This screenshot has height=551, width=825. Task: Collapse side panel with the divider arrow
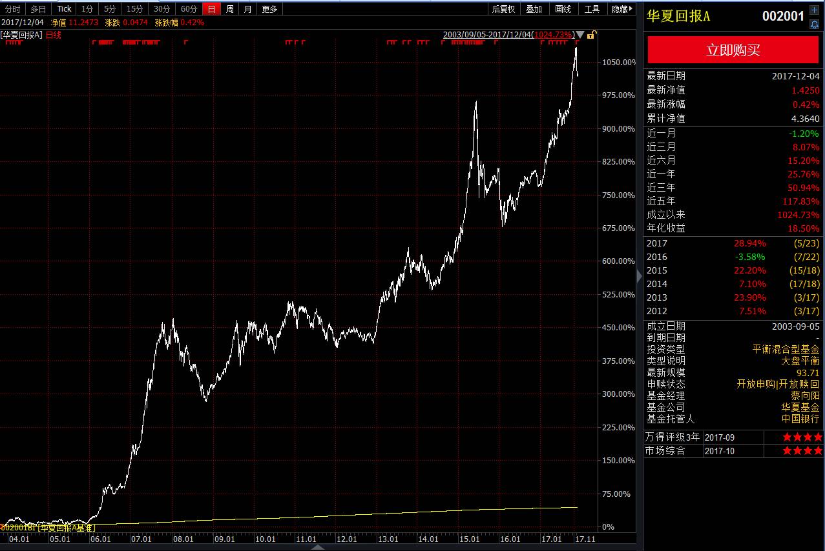point(640,275)
